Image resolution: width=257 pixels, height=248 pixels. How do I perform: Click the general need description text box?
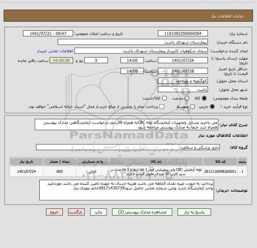(127, 125)
